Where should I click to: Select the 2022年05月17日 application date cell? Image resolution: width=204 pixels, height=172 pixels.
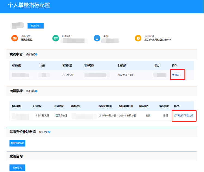click(x=126, y=75)
